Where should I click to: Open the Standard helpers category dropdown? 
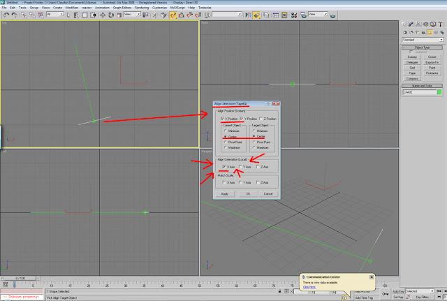[x=423, y=40]
